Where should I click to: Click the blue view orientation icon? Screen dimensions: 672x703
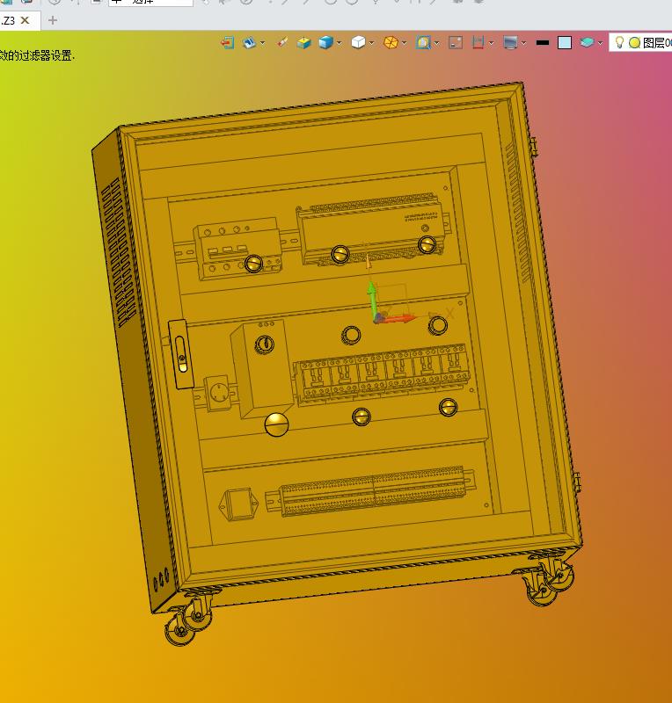point(249,42)
